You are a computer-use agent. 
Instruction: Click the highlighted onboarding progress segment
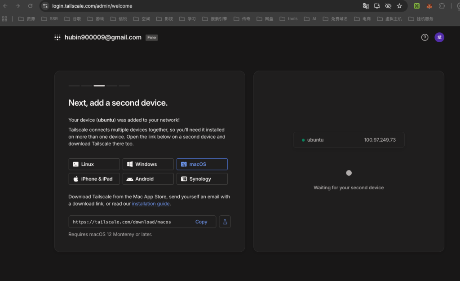(x=99, y=85)
